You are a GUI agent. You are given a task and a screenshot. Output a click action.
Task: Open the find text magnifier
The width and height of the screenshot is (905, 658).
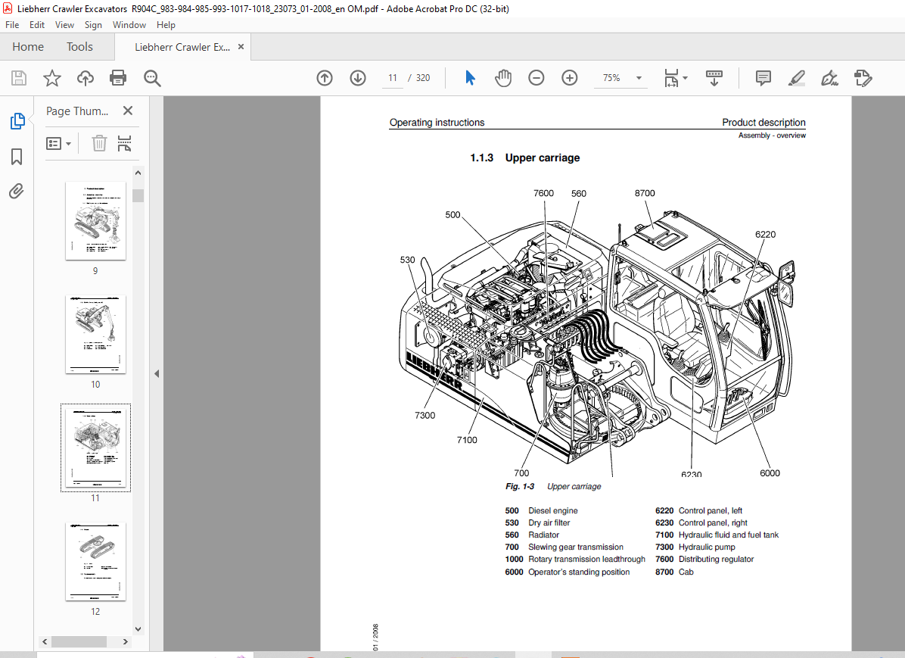(152, 78)
